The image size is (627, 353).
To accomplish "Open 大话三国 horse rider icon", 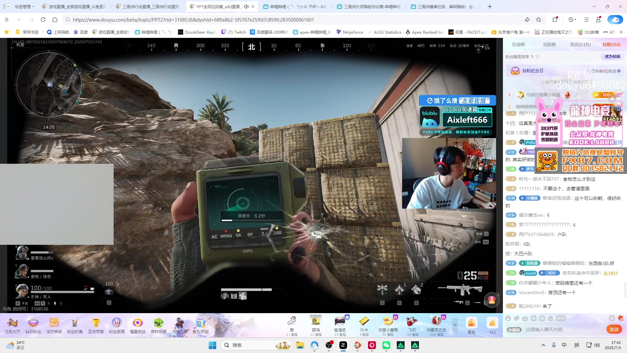I will pyautogui.click(x=180, y=325).
